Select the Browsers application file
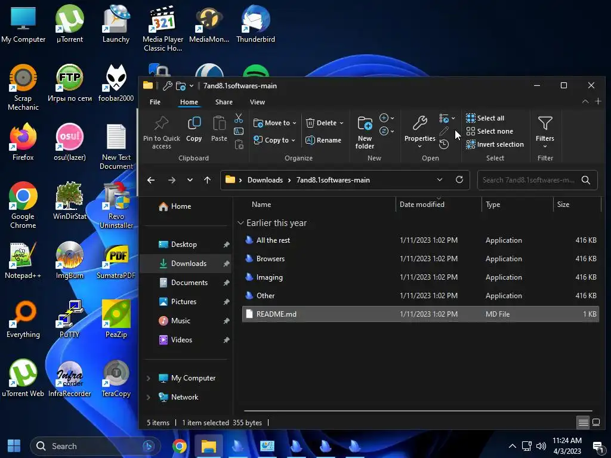This screenshot has width=611, height=458. point(420,259)
